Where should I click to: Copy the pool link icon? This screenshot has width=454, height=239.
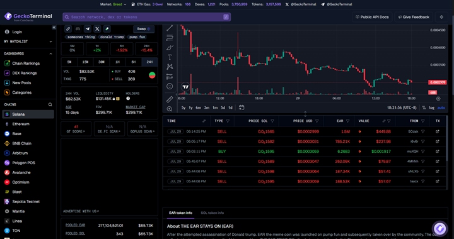point(68,29)
